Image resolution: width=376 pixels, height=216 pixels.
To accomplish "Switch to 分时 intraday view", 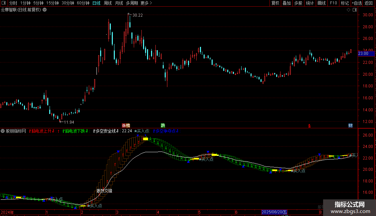I will click(x=13, y=3).
